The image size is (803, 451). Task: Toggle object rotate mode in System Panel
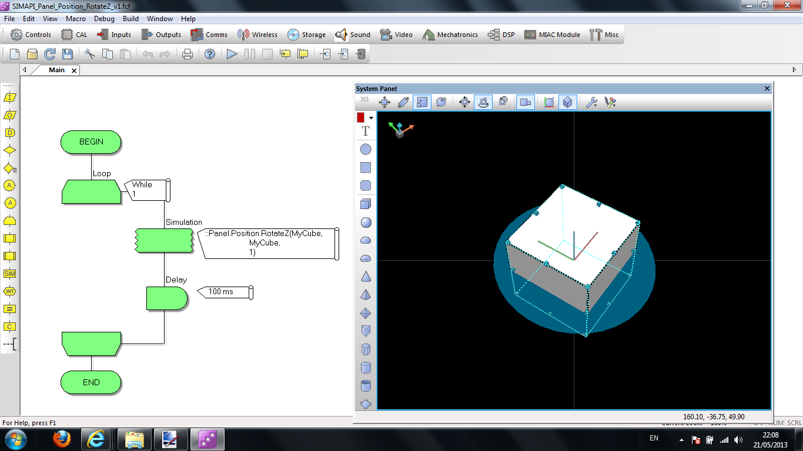[441, 102]
